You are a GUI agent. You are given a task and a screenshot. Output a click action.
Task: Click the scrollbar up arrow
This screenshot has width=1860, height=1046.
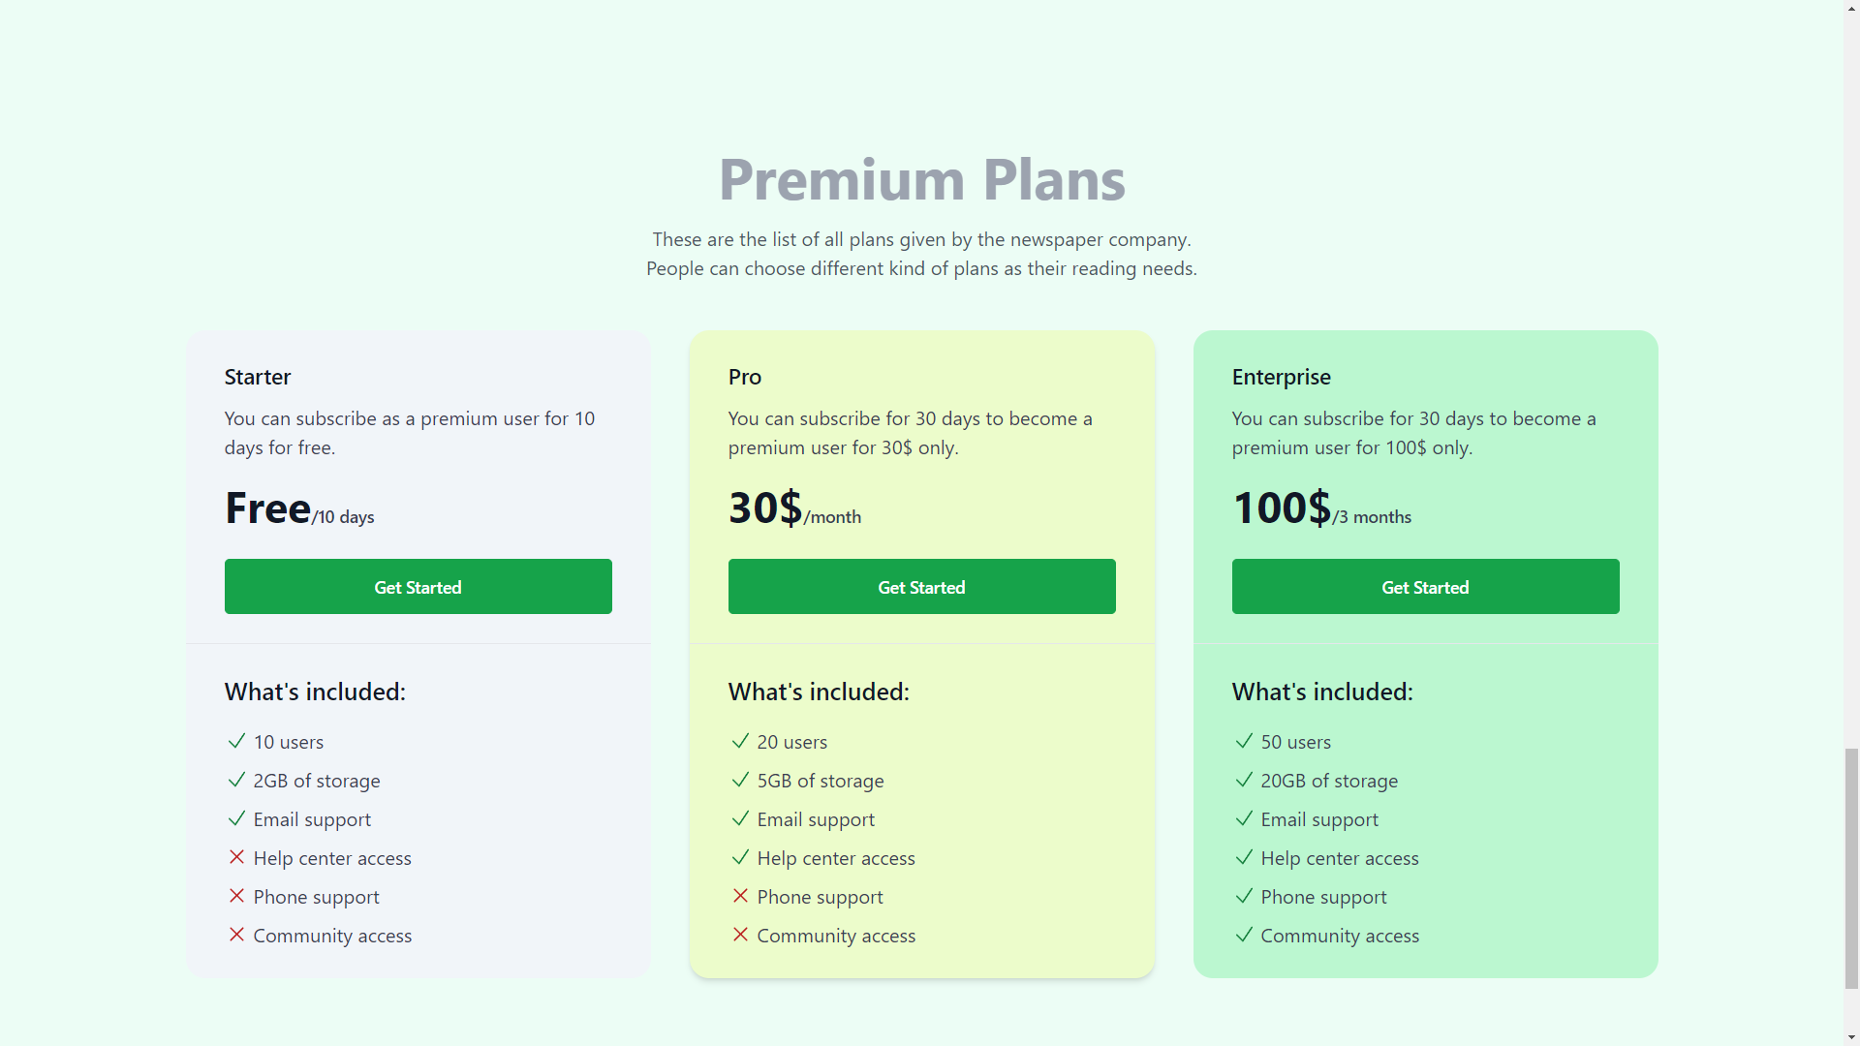(x=1851, y=8)
